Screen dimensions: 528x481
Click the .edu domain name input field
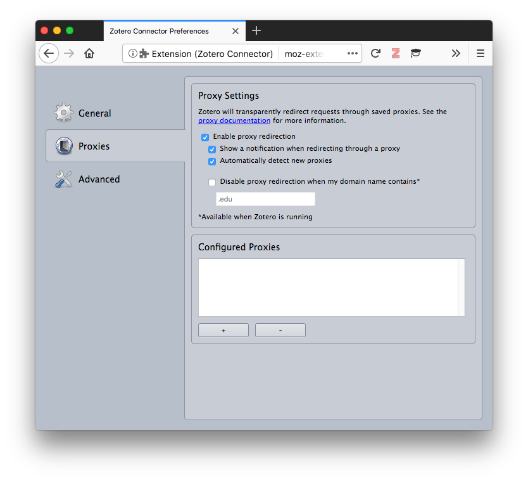click(265, 199)
